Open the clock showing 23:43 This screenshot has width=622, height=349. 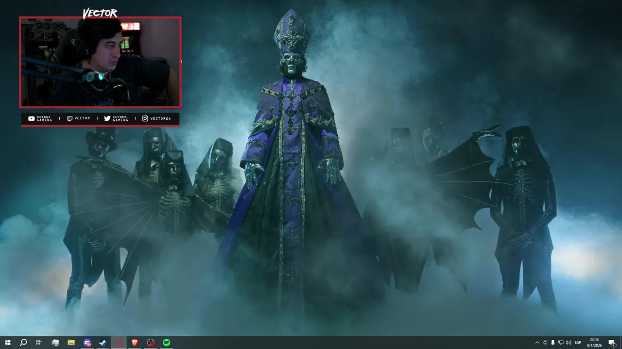[x=594, y=343]
